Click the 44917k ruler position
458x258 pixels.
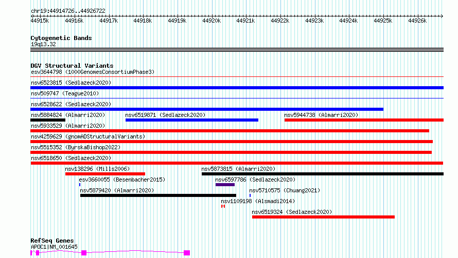[109, 21]
